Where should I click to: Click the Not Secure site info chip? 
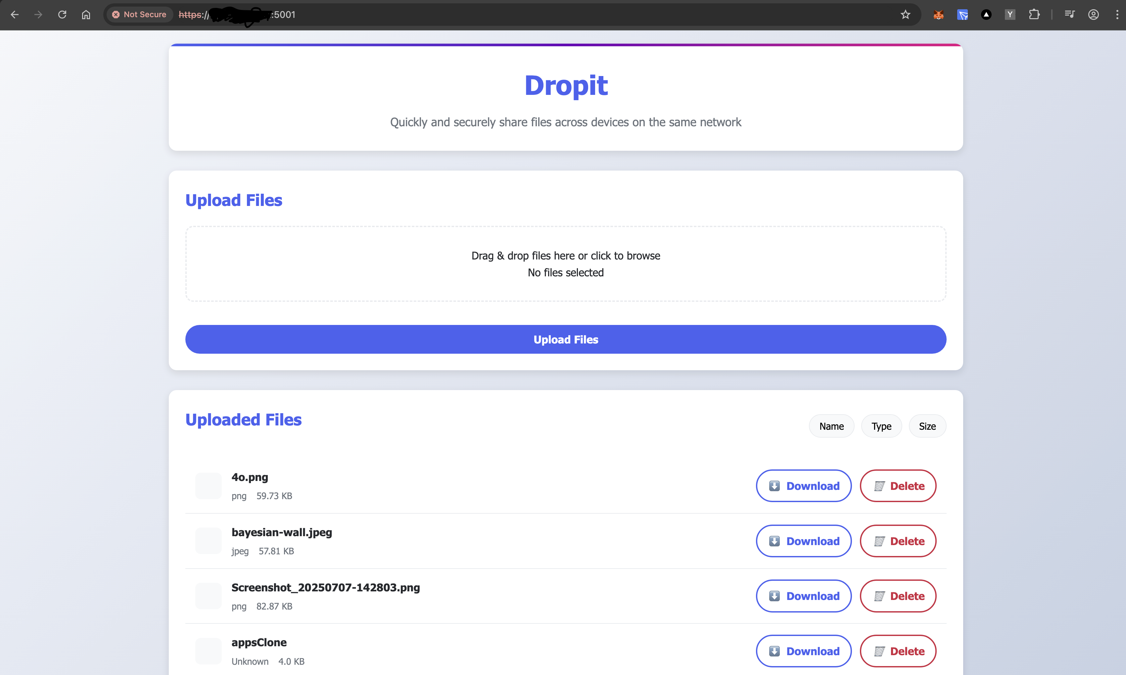click(x=139, y=15)
